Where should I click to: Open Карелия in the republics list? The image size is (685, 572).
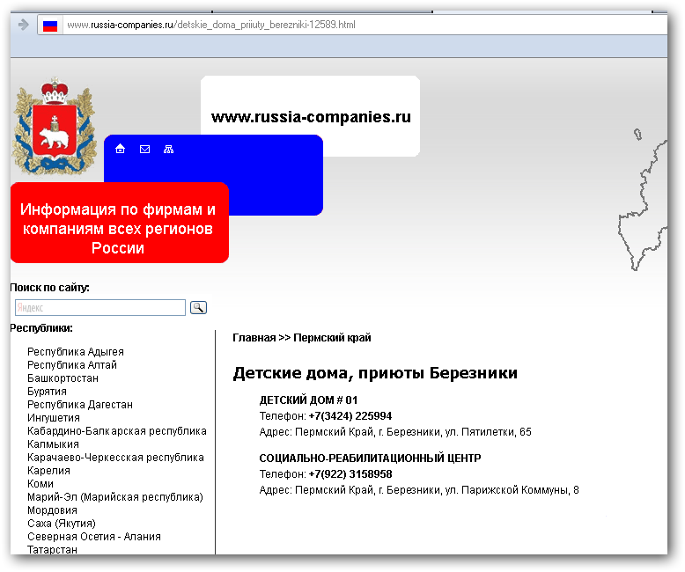coord(48,471)
